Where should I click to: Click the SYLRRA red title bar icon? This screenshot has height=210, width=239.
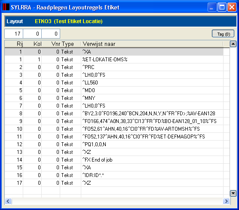pos(6,7)
